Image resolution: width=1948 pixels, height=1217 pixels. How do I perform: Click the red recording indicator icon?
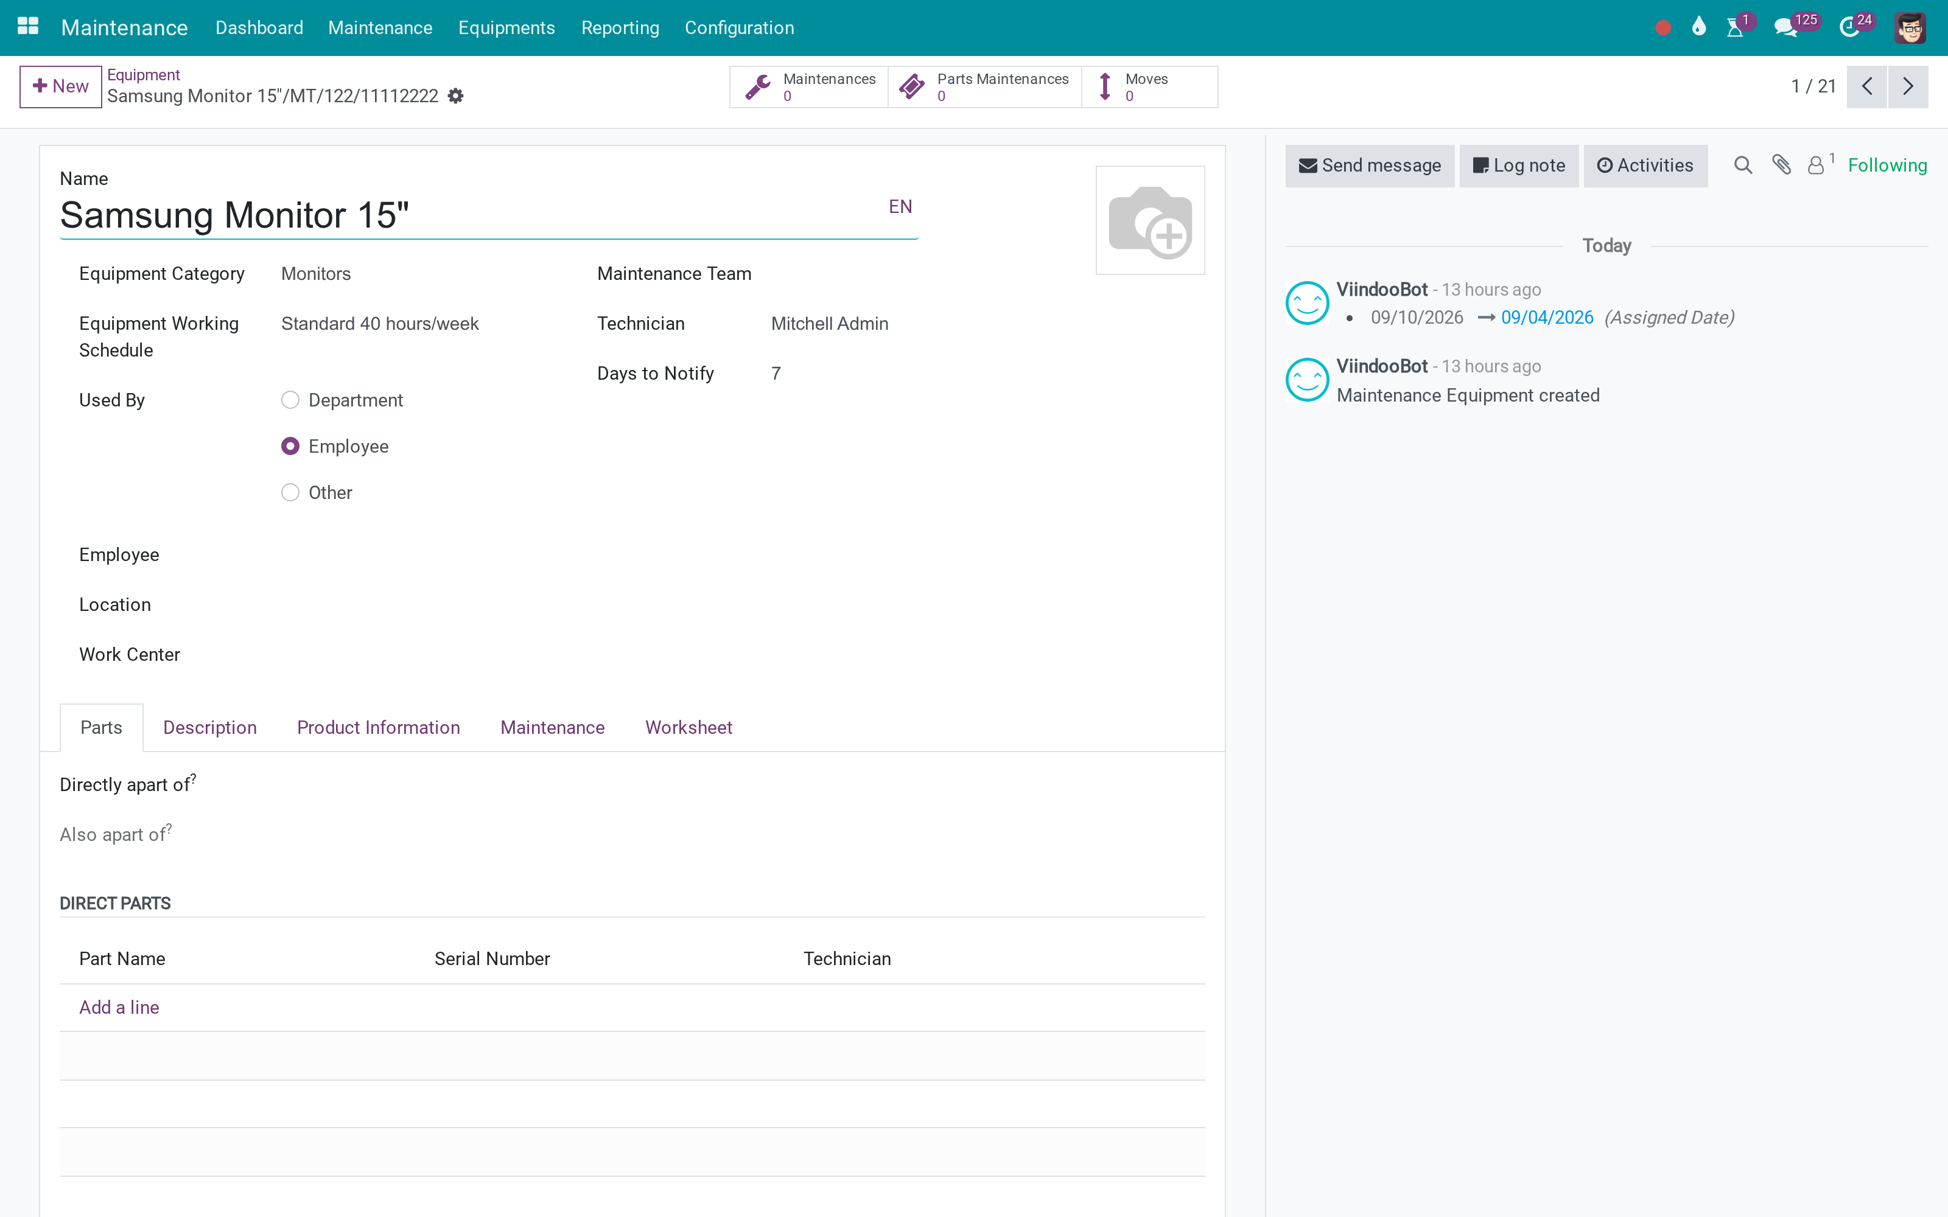pyautogui.click(x=1663, y=28)
